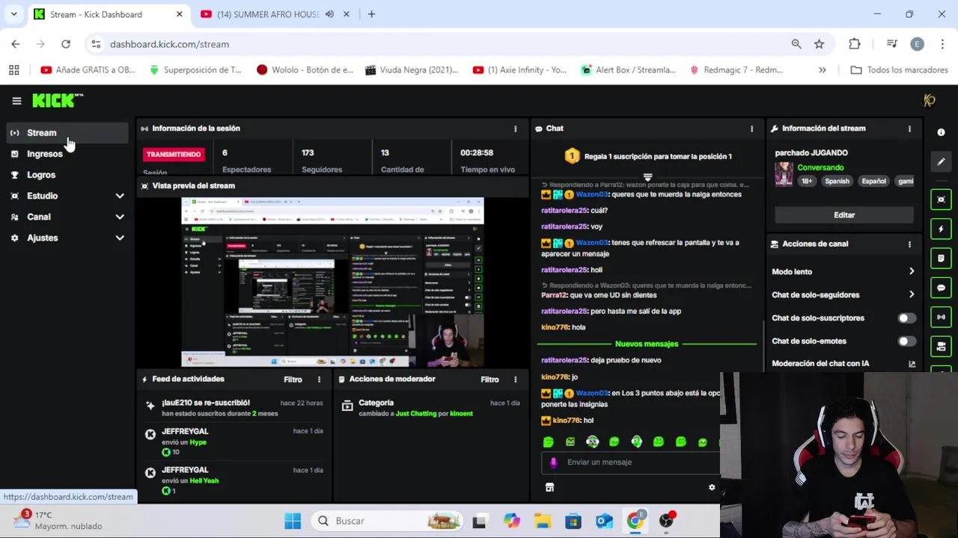Click the pencil edit icon in the right rail
Viewport: 958px width, 538px height.
pos(941,161)
